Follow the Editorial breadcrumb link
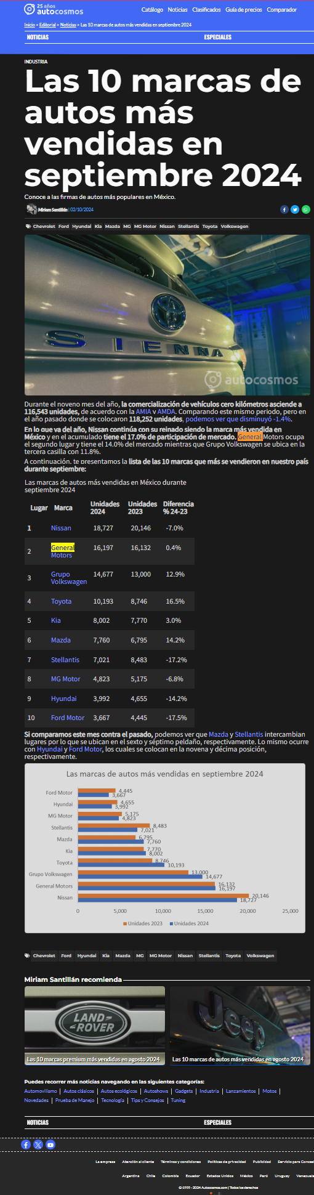314x1195 pixels. point(47,25)
